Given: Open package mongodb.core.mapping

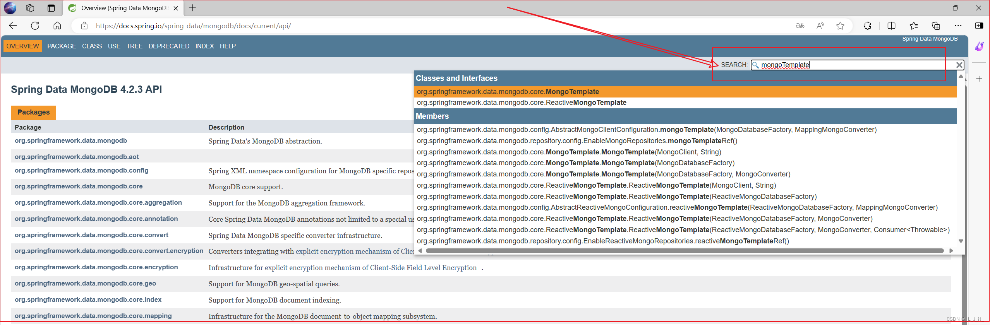Looking at the screenshot, I should [x=93, y=316].
